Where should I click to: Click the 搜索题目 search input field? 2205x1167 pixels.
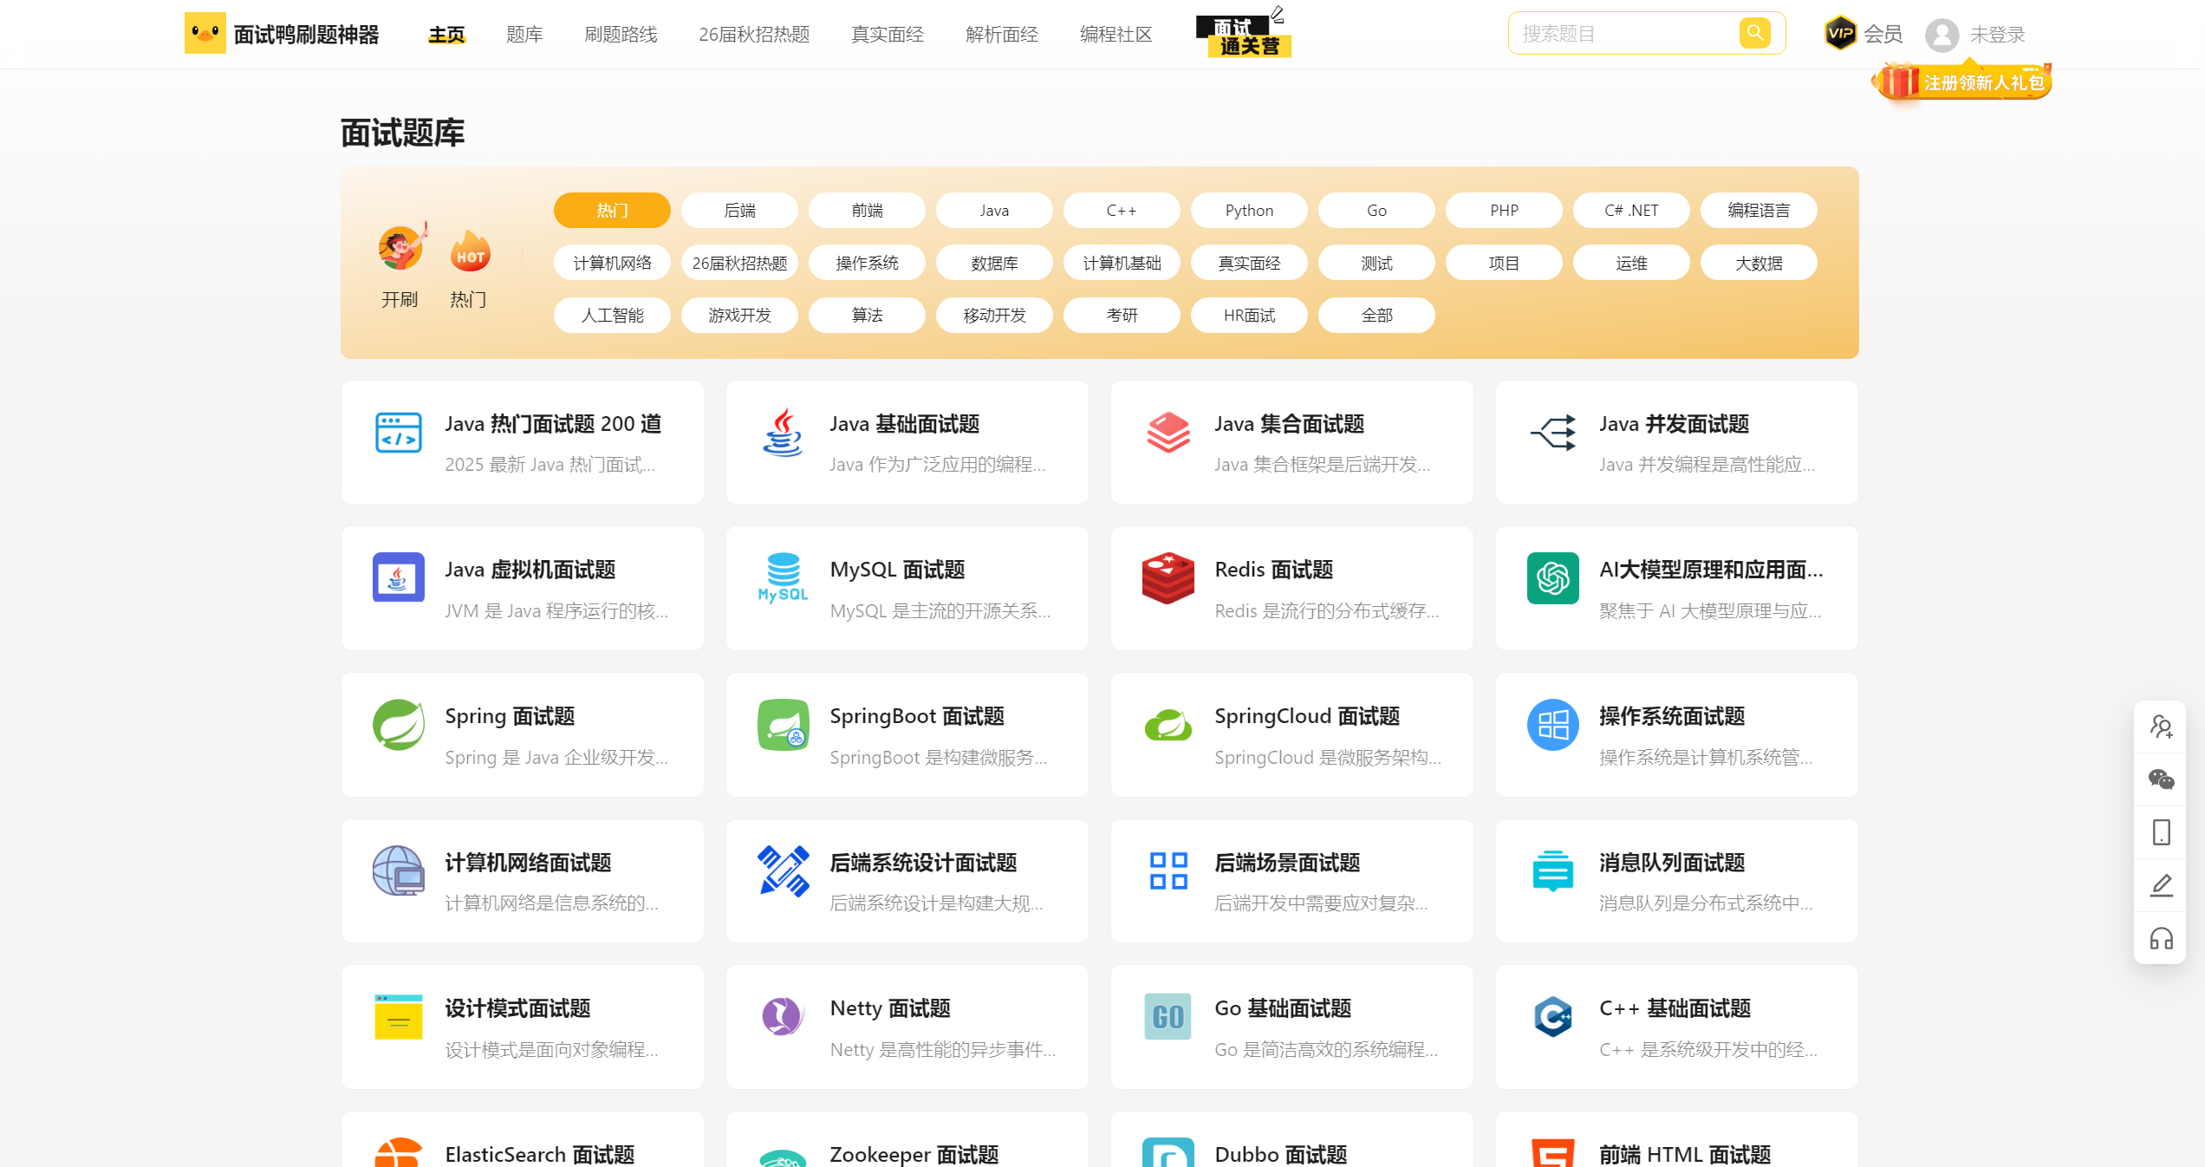[x=1621, y=34]
